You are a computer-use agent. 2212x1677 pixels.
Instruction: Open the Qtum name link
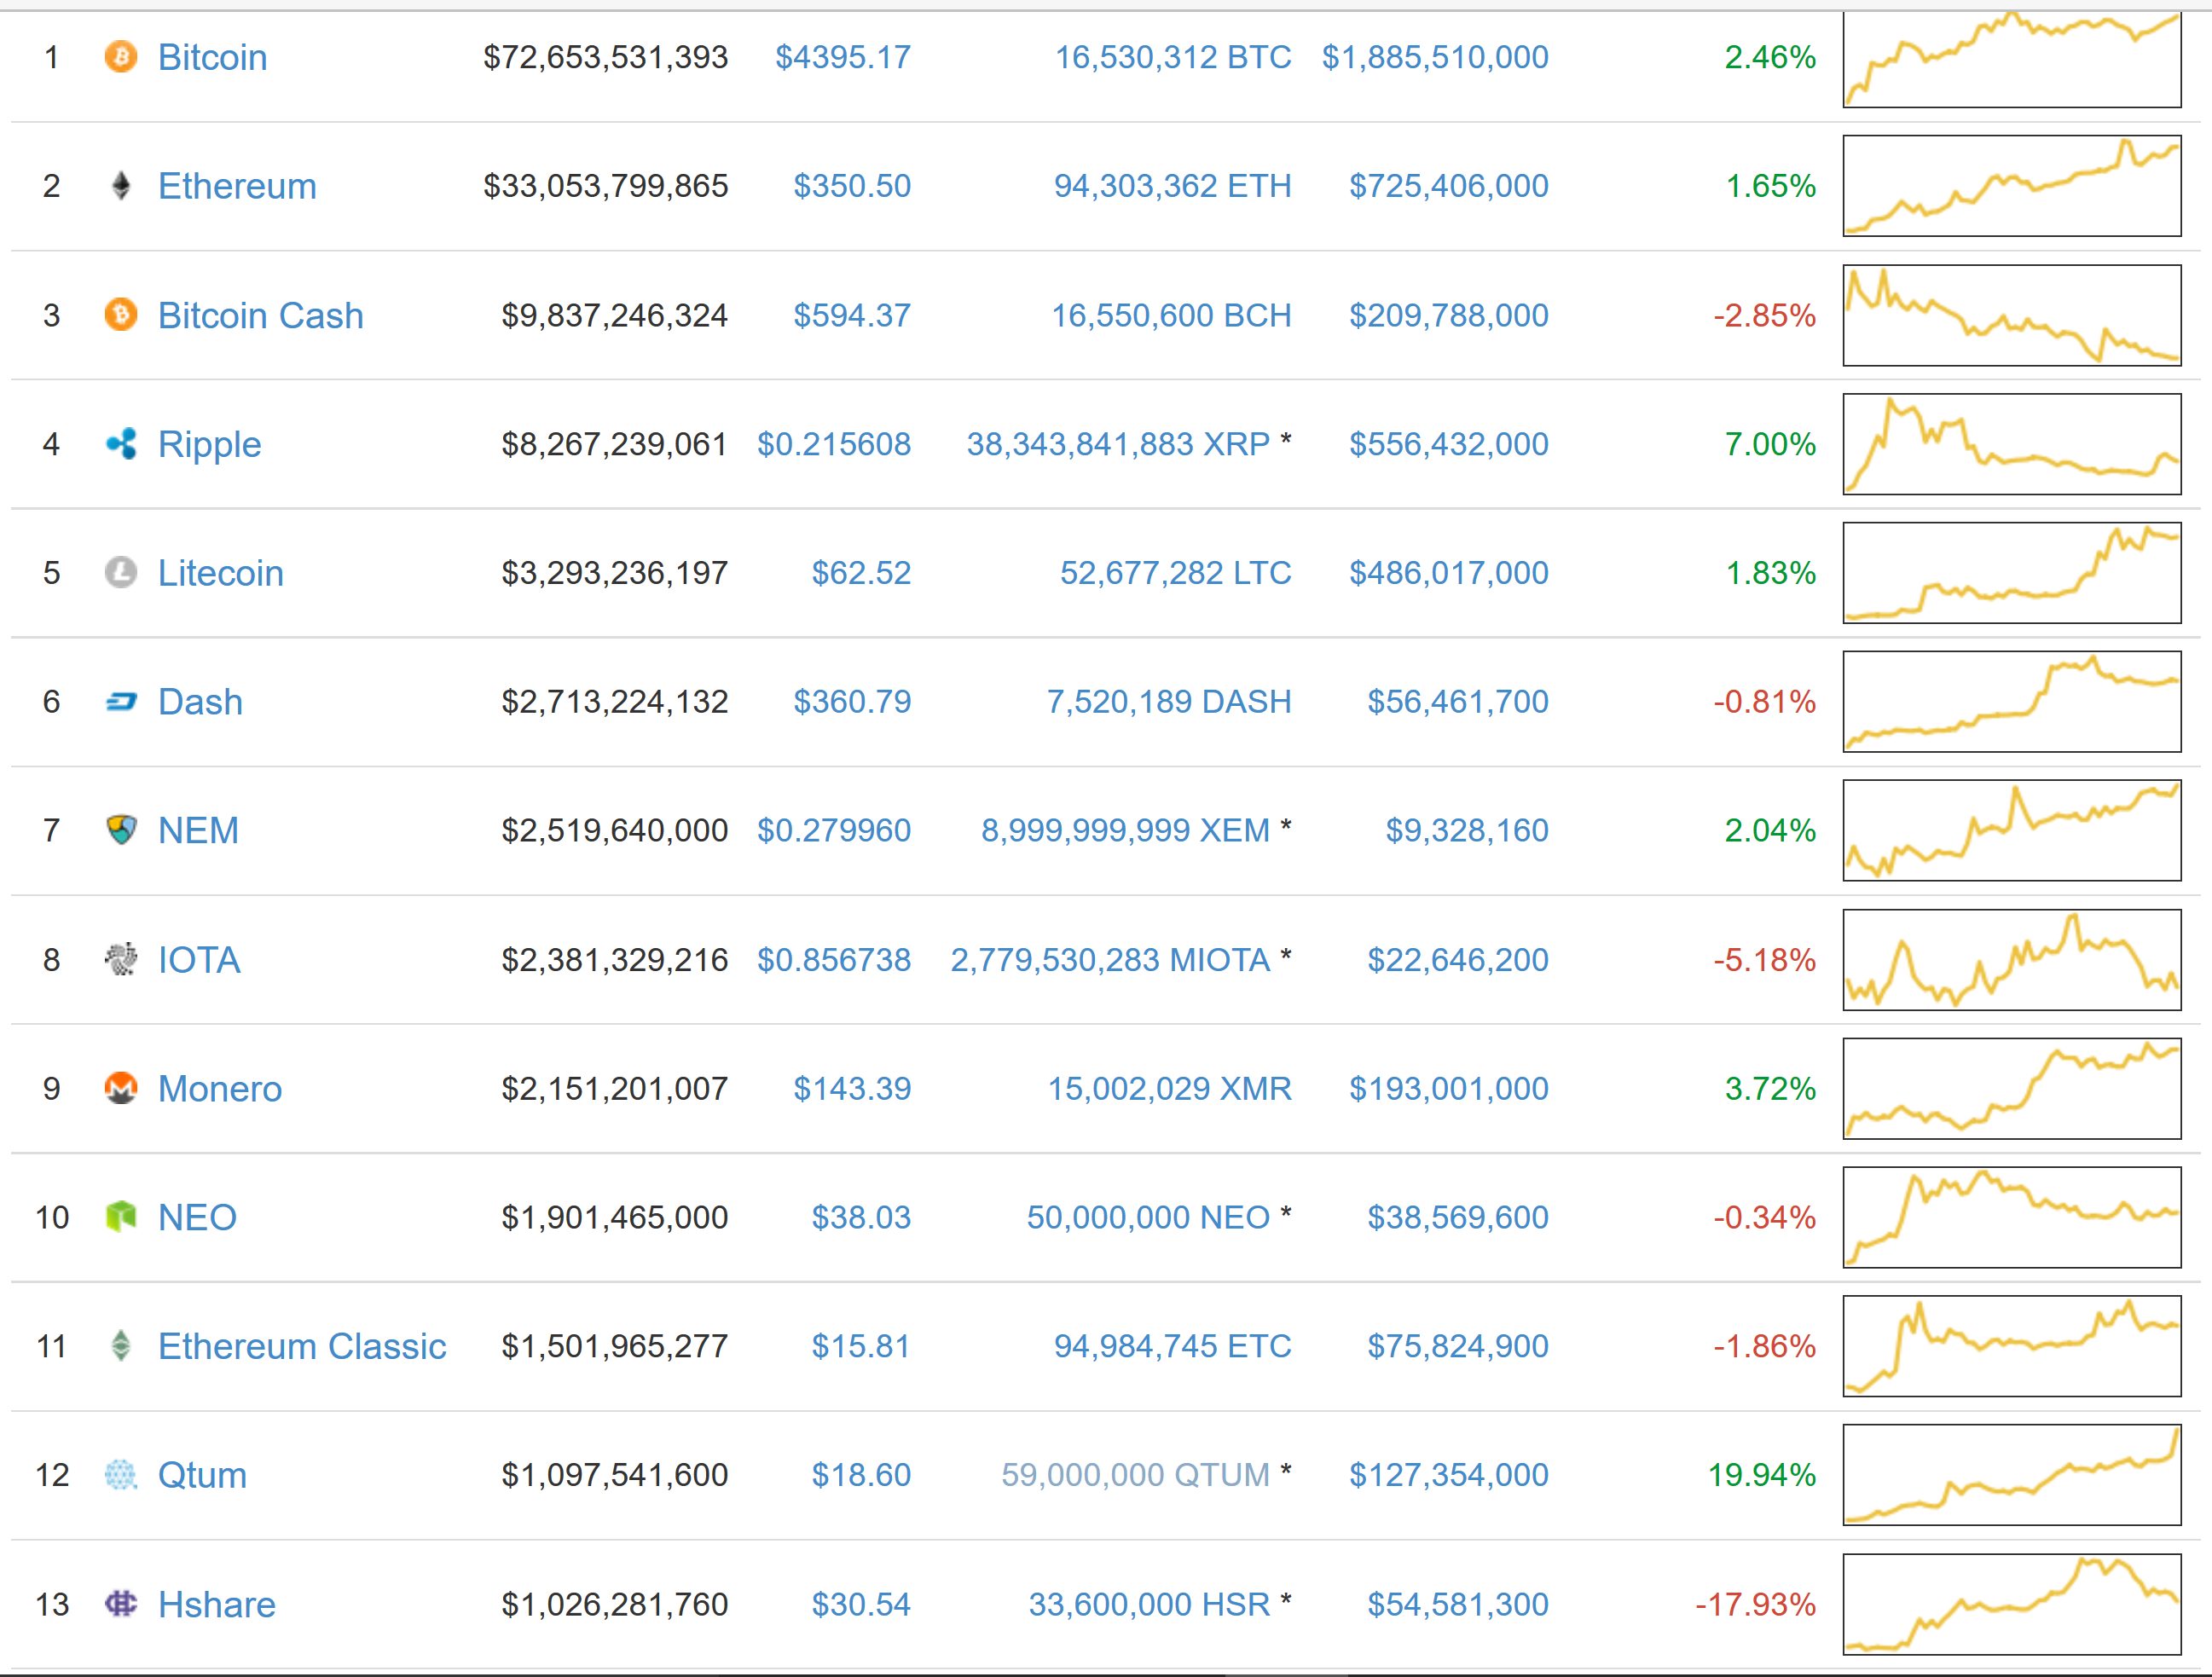click(x=203, y=1475)
